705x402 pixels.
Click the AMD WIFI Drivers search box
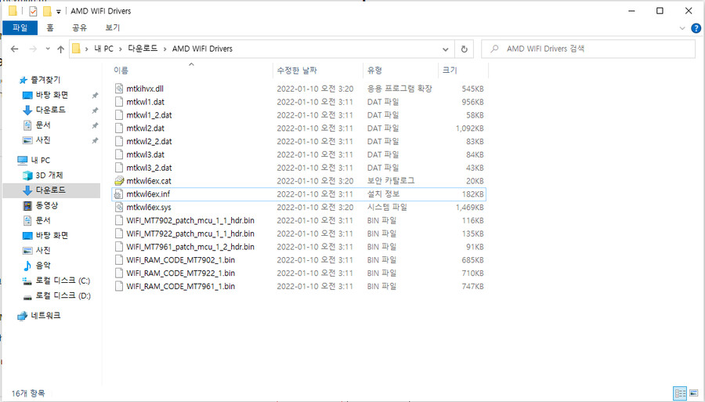click(588, 49)
